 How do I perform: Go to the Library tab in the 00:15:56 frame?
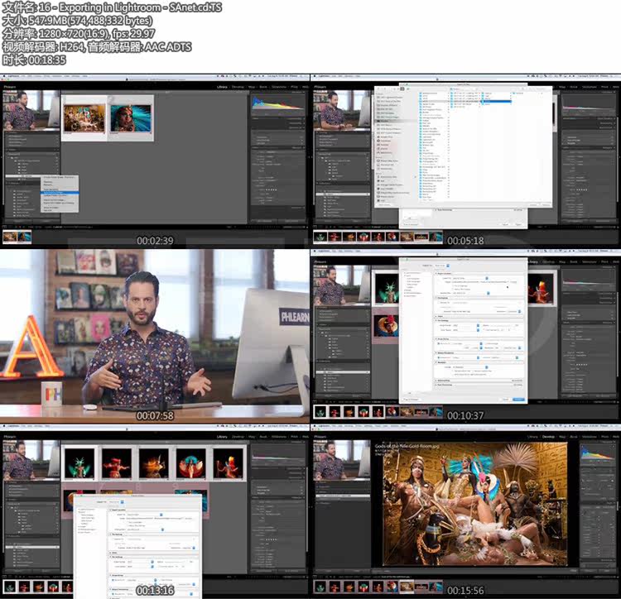[532, 437]
